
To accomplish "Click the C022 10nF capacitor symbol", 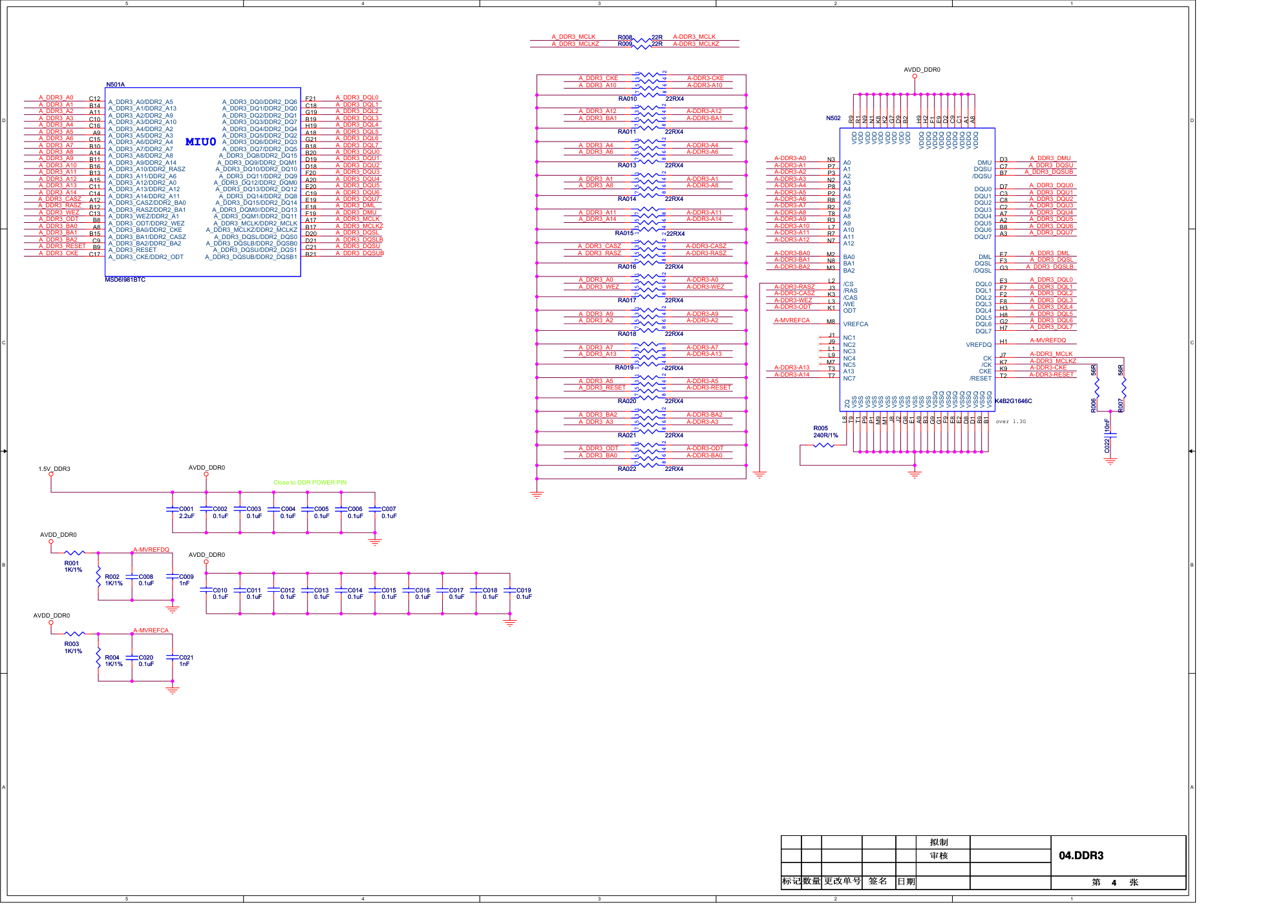I will pos(1110,436).
